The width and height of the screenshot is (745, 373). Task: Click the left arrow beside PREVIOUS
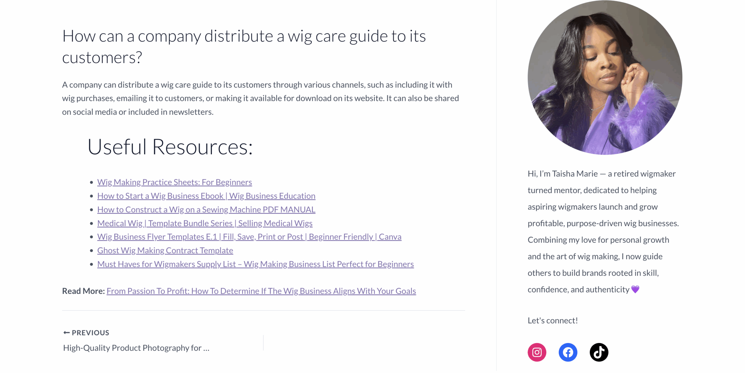click(66, 333)
